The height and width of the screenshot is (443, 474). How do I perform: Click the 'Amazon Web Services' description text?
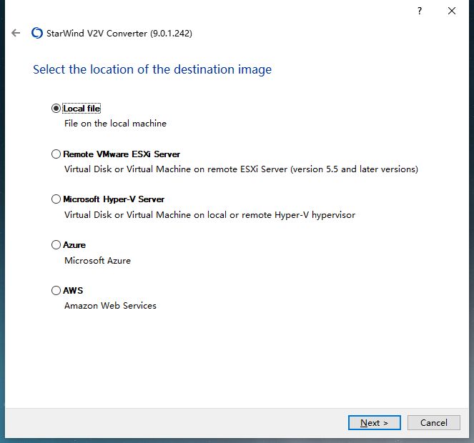coord(110,306)
